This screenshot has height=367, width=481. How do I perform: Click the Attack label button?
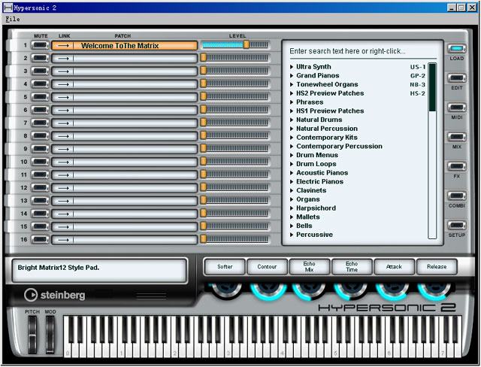coord(394,267)
